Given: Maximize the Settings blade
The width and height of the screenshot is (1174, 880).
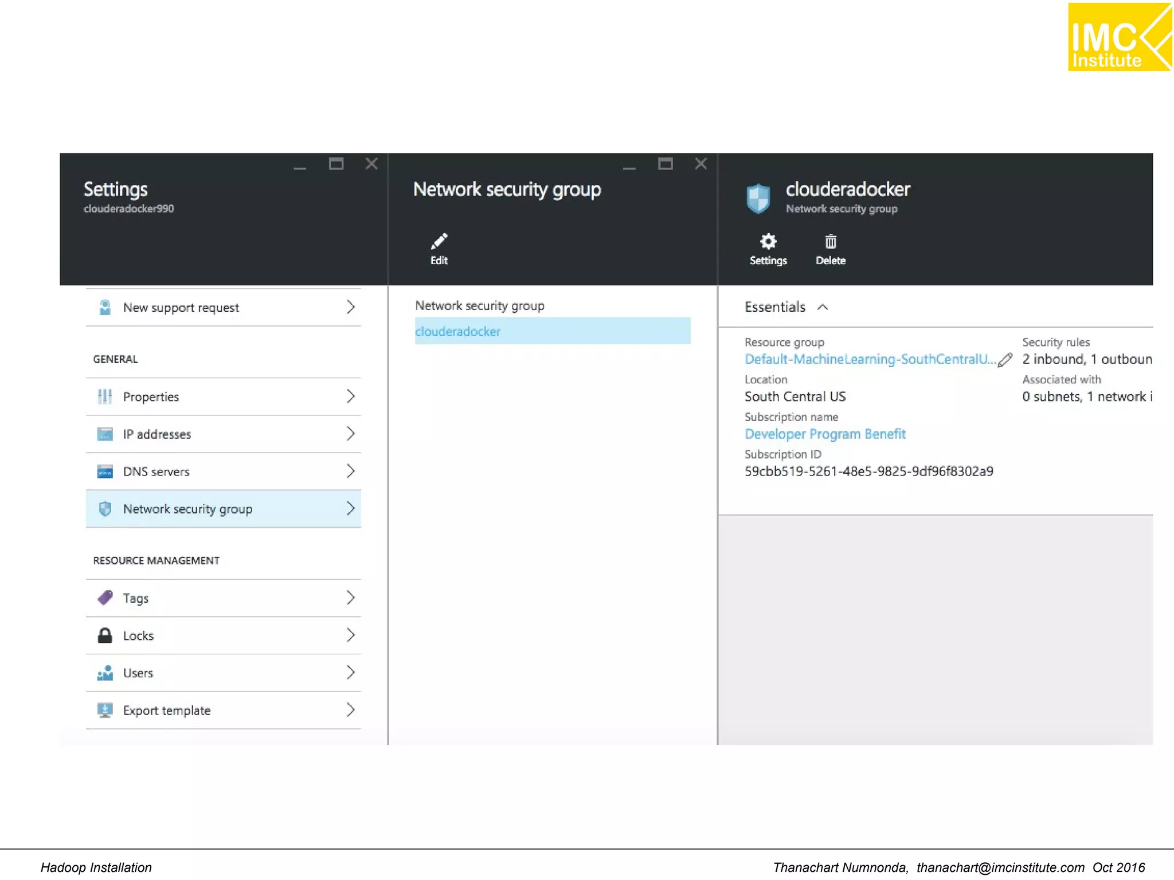Looking at the screenshot, I should 336,164.
